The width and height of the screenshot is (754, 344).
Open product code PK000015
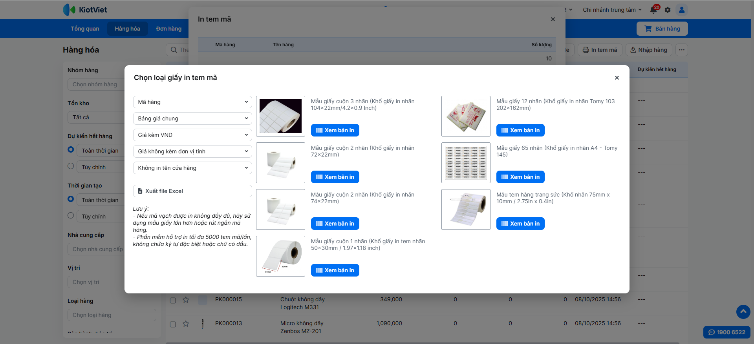pos(229,299)
